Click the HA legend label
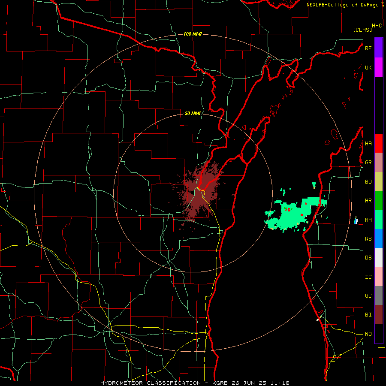This screenshot has width=386, height=386. 368,144
